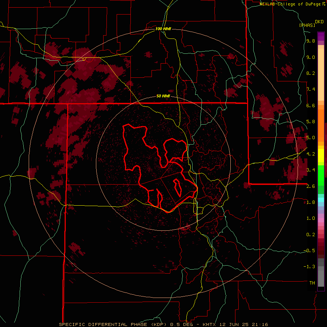Pick the gray bottom segment of colorbar
This screenshot has height=327, width=327.
click(x=321, y=279)
